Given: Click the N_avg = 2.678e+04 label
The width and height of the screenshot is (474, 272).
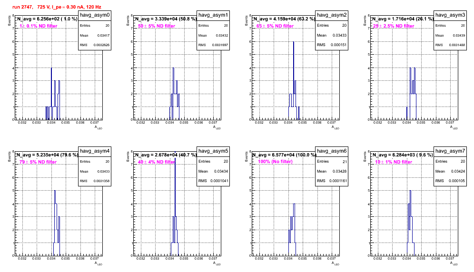Looking at the screenshot, I should [x=166, y=155].
